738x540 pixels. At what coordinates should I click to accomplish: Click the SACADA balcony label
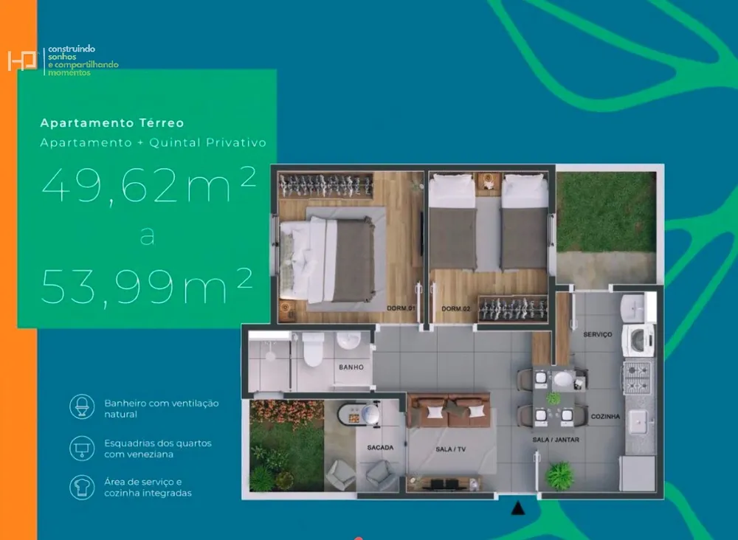[x=380, y=447]
